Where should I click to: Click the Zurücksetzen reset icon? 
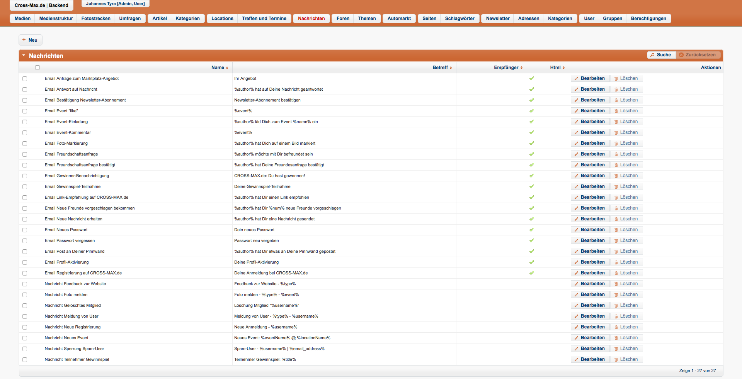click(681, 55)
